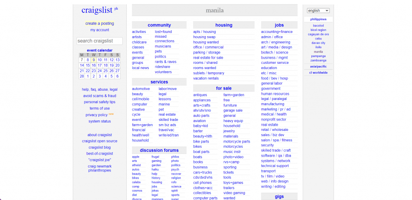Open the jobs section heading
This screenshot has width=412, height=200.
[279, 25]
